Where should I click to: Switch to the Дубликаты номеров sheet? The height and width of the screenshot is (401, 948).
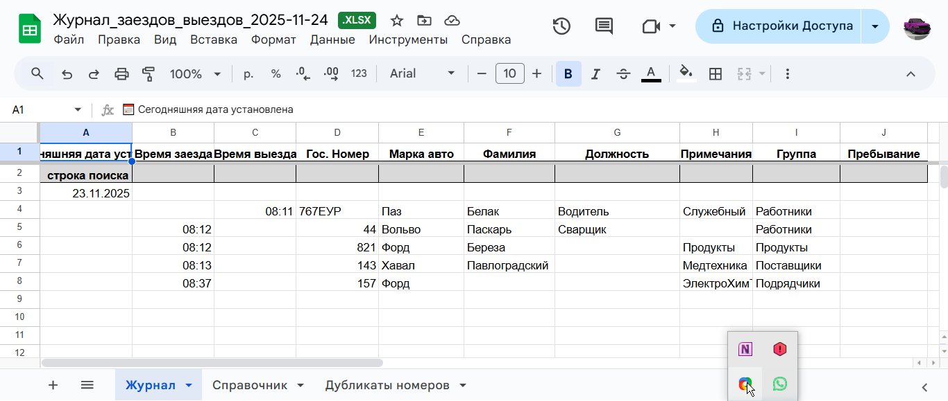[x=385, y=385]
